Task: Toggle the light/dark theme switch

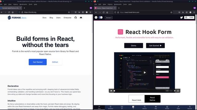Action: (101, 17)
